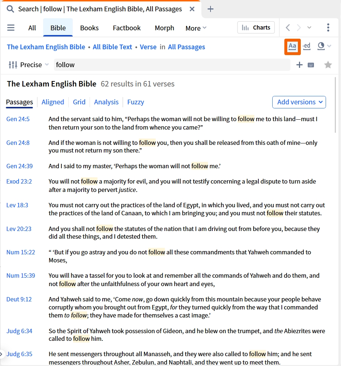Screen dimensions: 341x366
Task: Open the Num 15:39 reference
Action: point(21,276)
